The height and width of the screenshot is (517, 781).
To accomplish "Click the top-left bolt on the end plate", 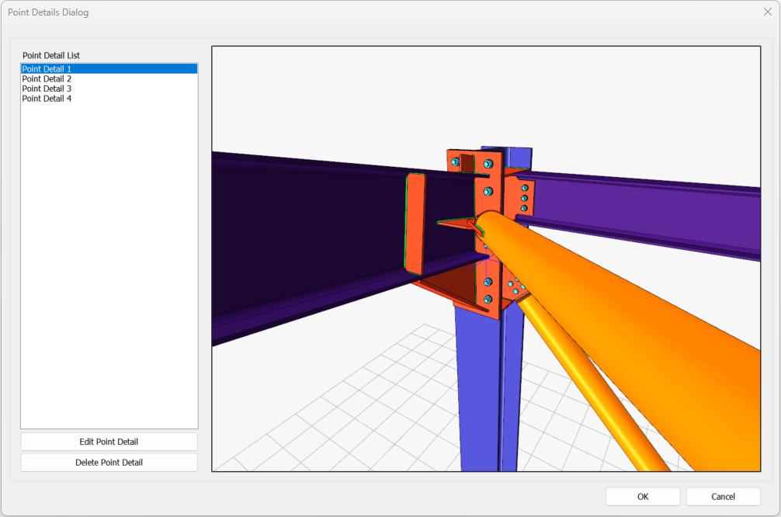I will 456,163.
